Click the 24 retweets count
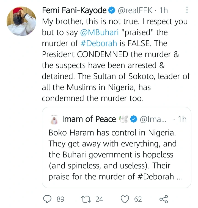 coord(99,199)
